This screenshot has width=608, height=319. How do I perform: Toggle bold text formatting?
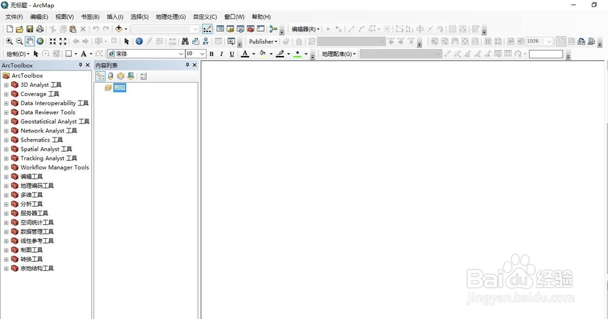pos(212,54)
